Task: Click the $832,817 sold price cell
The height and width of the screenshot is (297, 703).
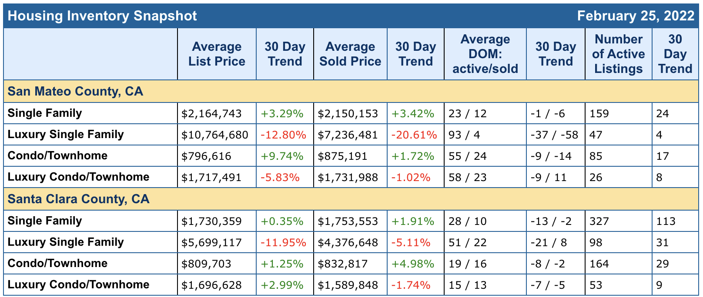Action: [x=343, y=264]
